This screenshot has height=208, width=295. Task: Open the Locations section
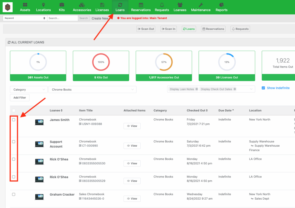(x=43, y=7)
